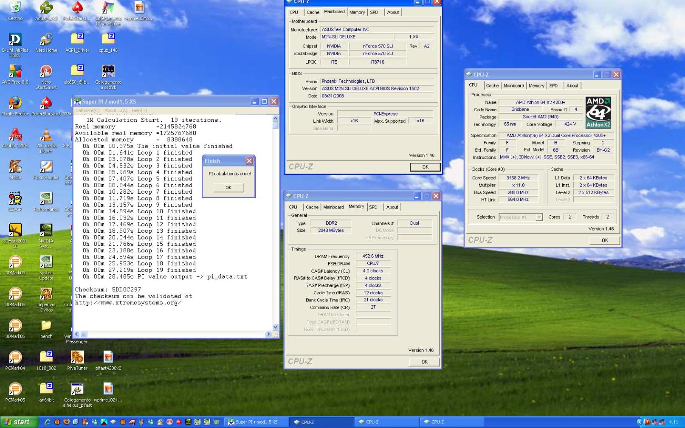Viewport: 685px width, 428px height.
Task: Select the cpuz_146 zip folder icon
Action: pos(108,42)
